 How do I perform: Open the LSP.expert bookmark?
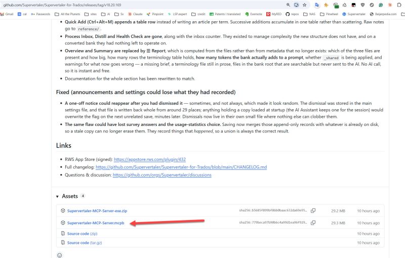tap(178, 14)
